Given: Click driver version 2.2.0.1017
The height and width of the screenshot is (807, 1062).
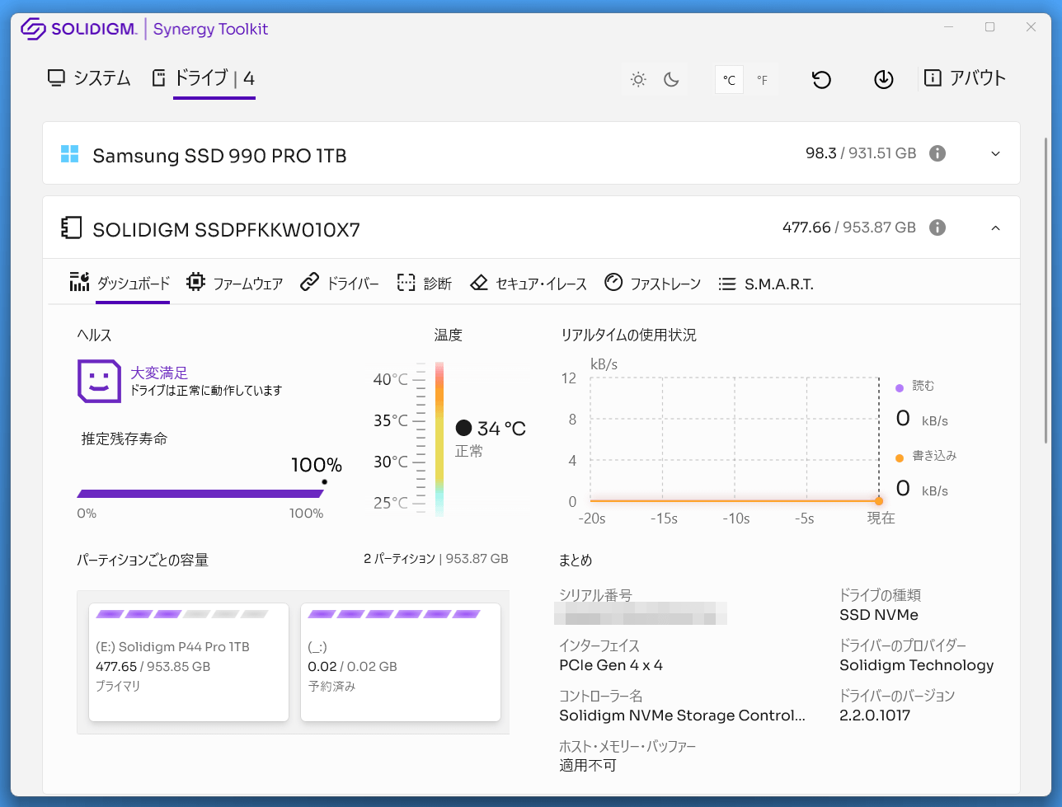Looking at the screenshot, I should click(x=875, y=716).
